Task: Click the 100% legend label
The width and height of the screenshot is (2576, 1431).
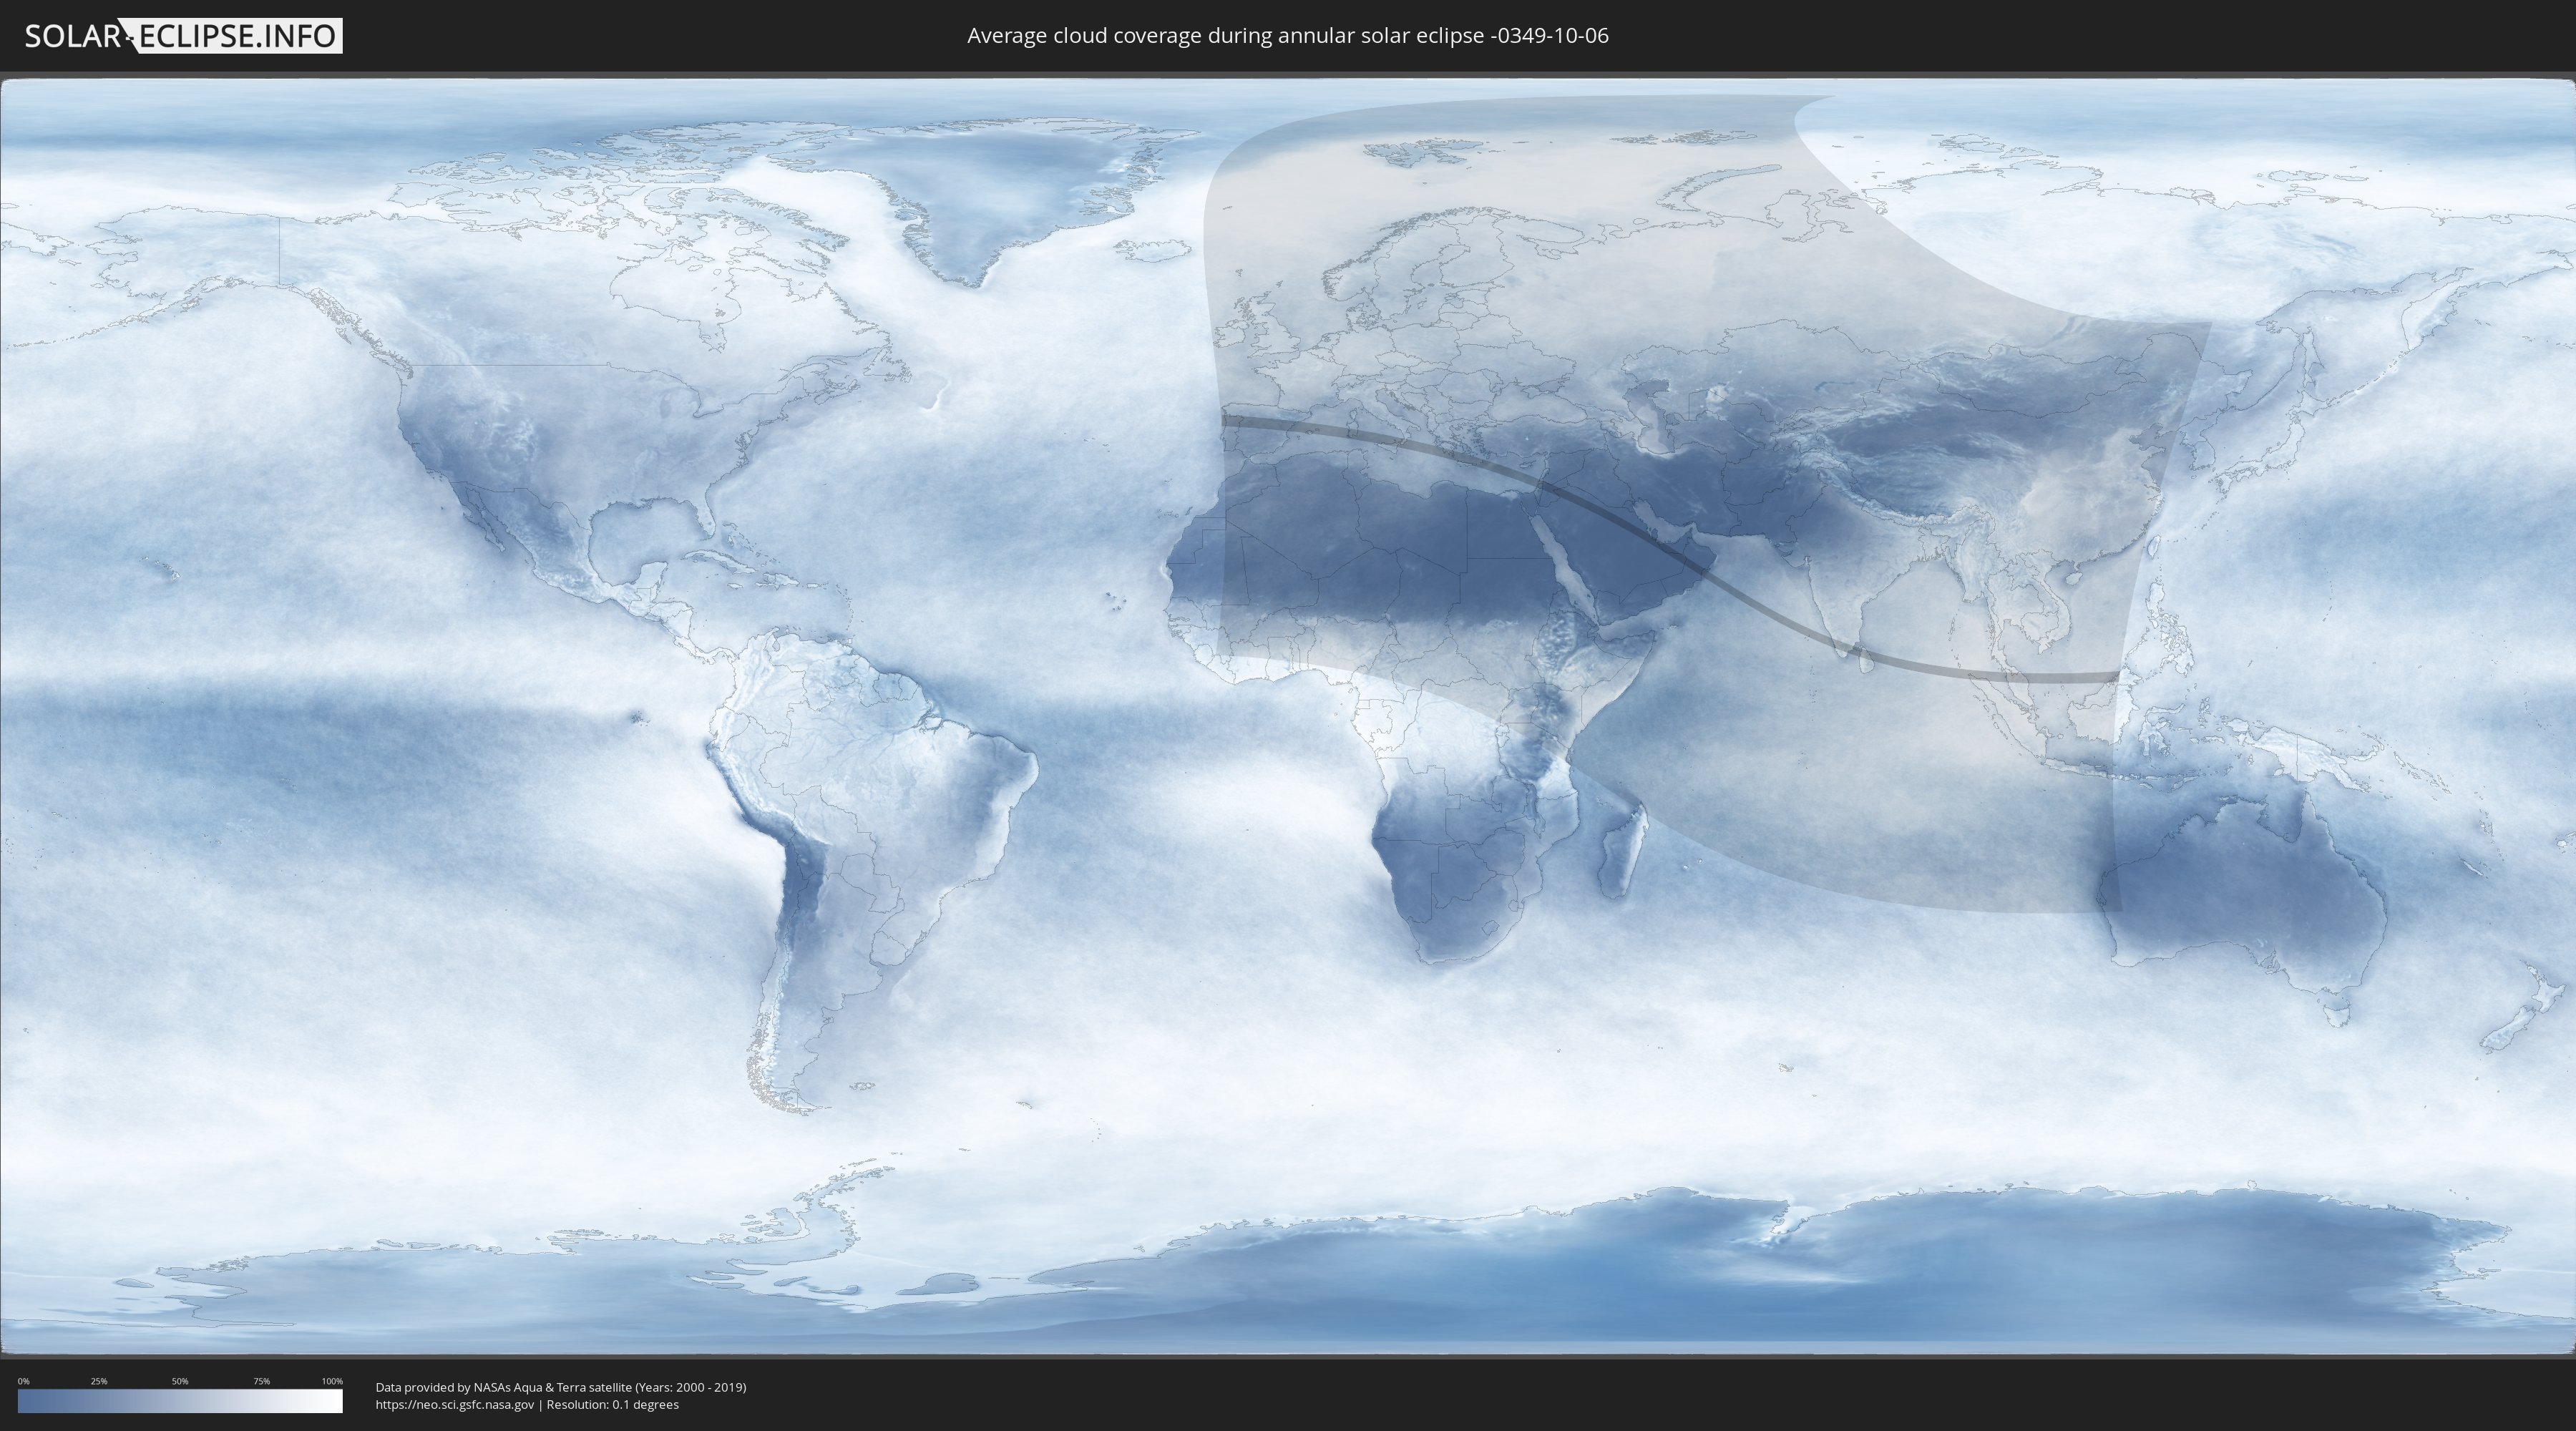Action: coord(332,1381)
